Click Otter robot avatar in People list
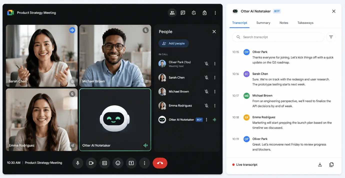The image size is (345, 178). click(x=162, y=120)
